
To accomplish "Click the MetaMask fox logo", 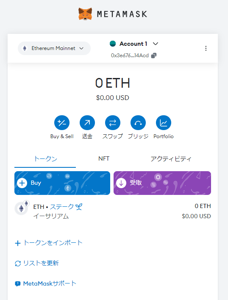I will (85, 14).
